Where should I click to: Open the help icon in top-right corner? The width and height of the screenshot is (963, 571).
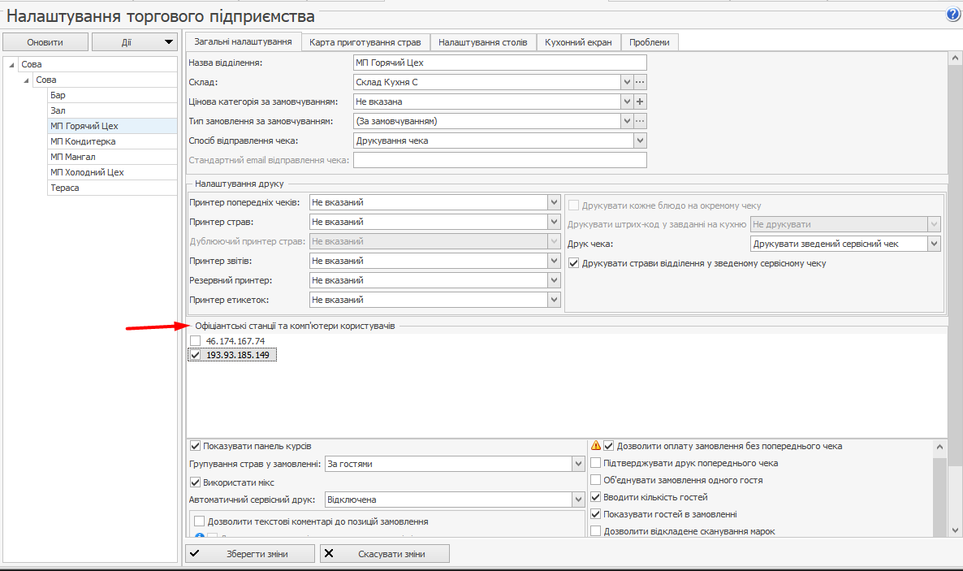click(x=952, y=15)
